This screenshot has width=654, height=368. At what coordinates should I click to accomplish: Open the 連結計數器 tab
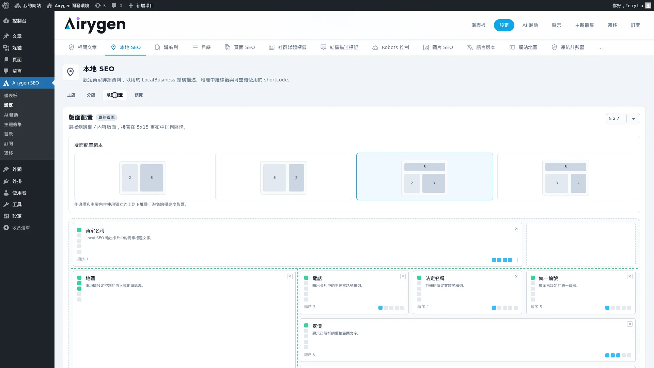click(568, 47)
